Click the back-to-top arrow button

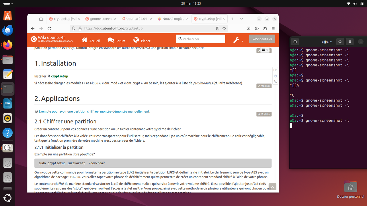pos(272,187)
